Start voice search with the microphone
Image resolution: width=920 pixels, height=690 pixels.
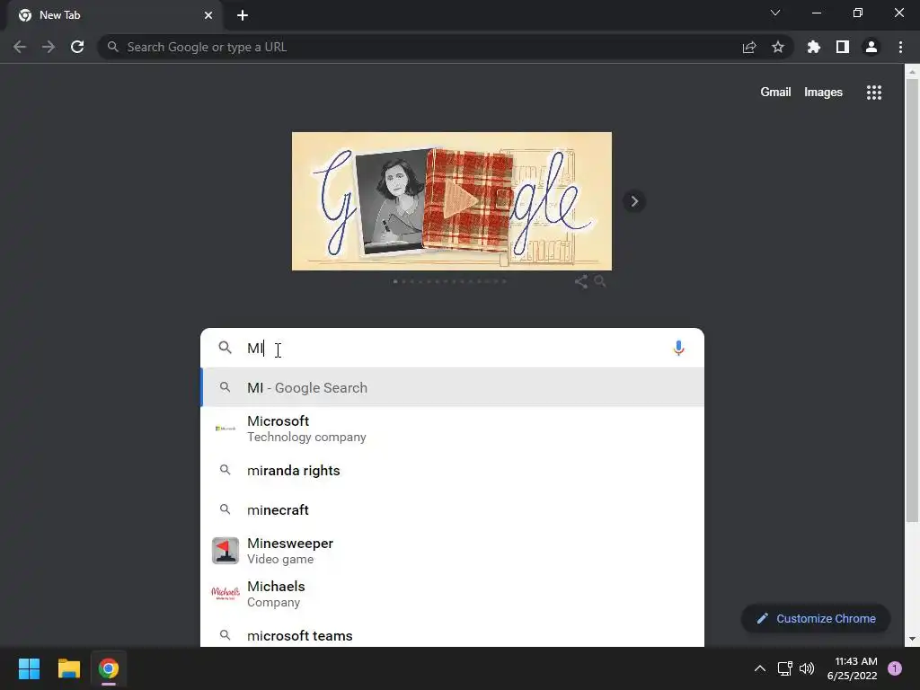pyautogui.click(x=678, y=349)
